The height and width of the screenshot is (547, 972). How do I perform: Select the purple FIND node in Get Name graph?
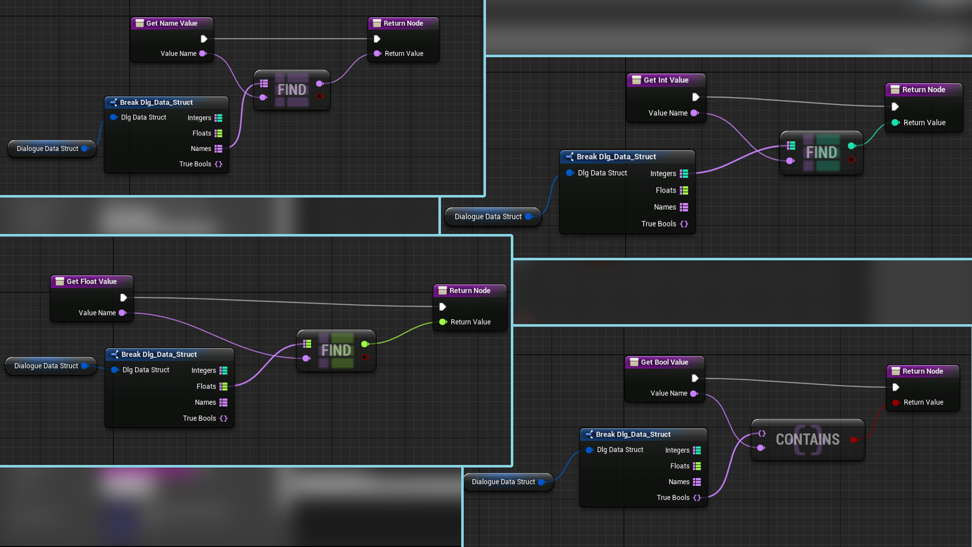click(292, 90)
